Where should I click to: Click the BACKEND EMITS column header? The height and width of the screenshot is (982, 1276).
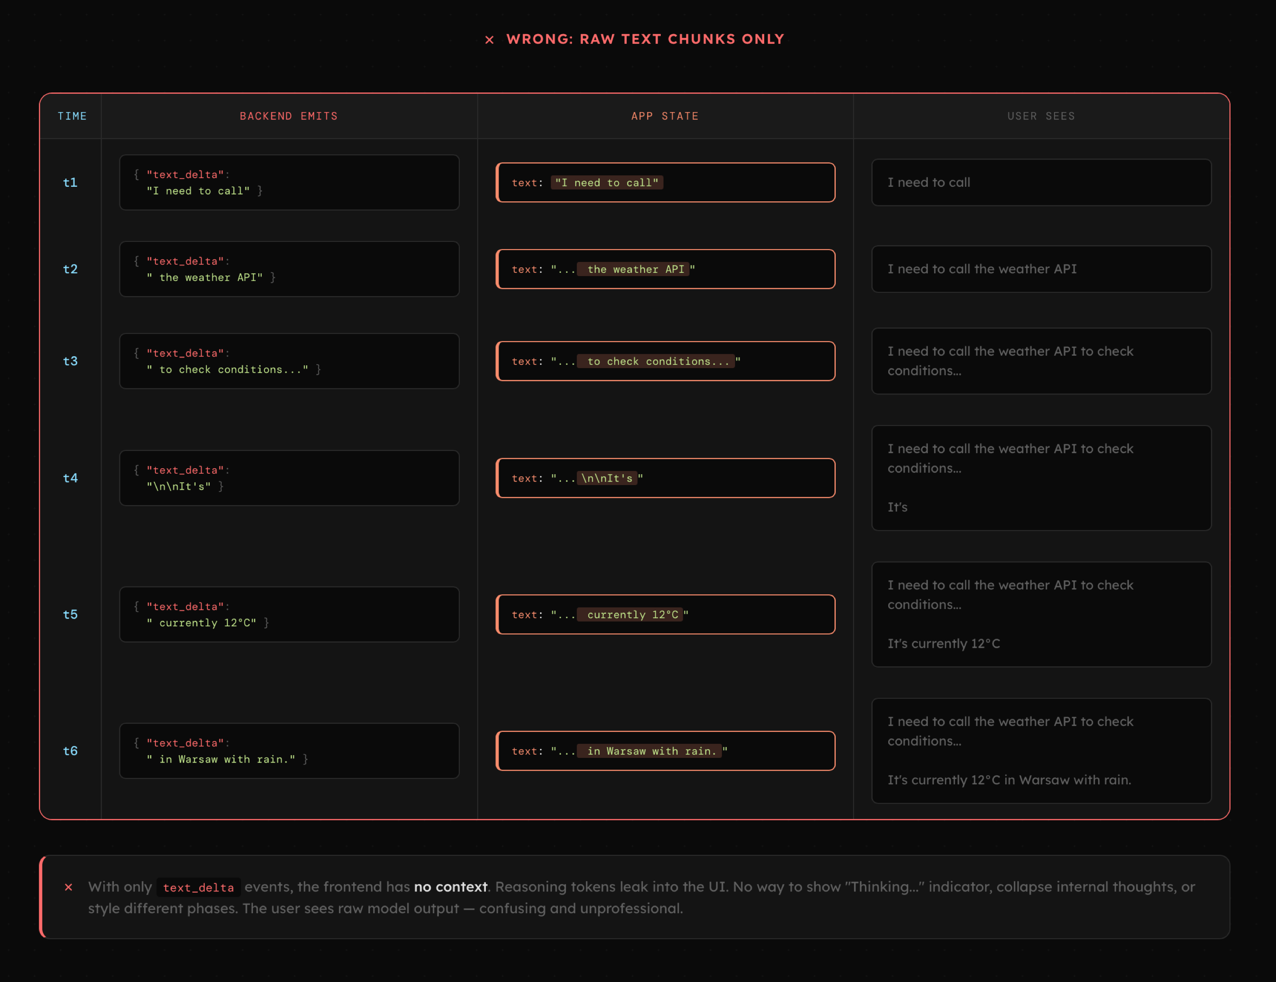(x=288, y=116)
